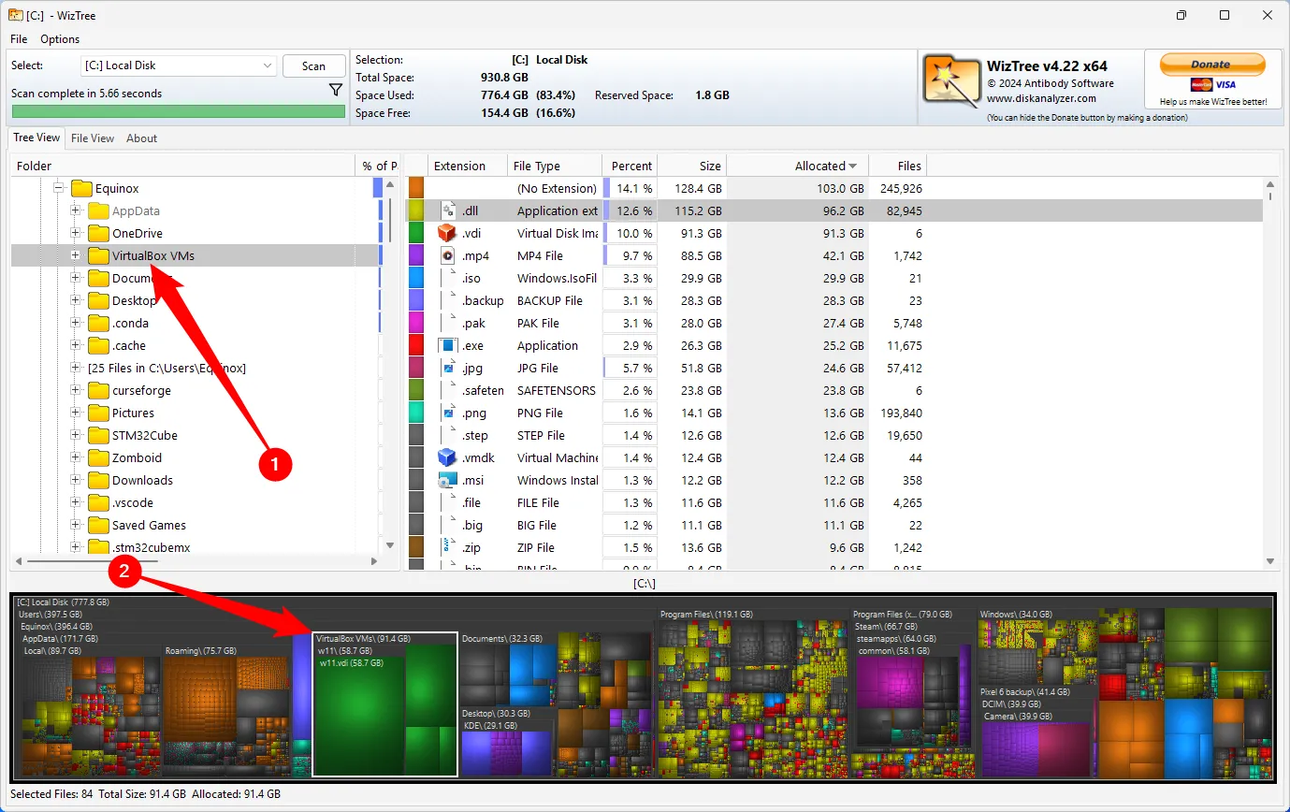Click the .vdi VirtualBox disk icon
1290x812 pixels.
pyautogui.click(x=447, y=233)
